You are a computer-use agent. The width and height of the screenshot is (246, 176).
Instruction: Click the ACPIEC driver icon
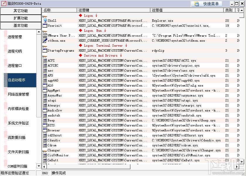tap(45, 65)
